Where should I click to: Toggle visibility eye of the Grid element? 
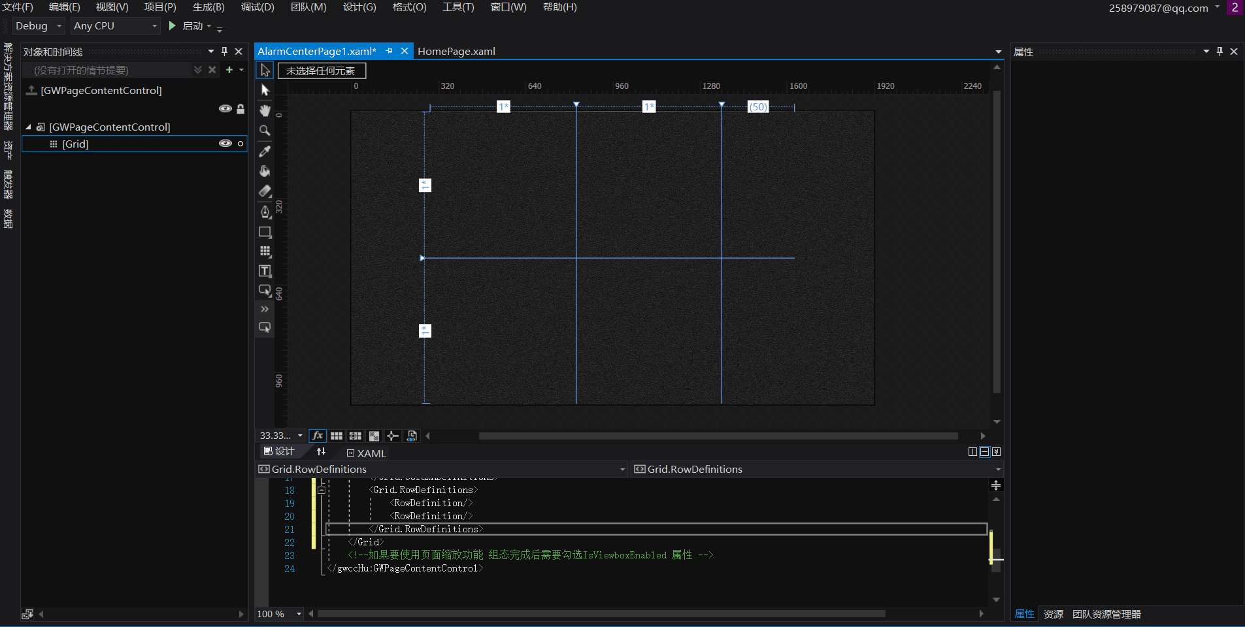(x=225, y=144)
